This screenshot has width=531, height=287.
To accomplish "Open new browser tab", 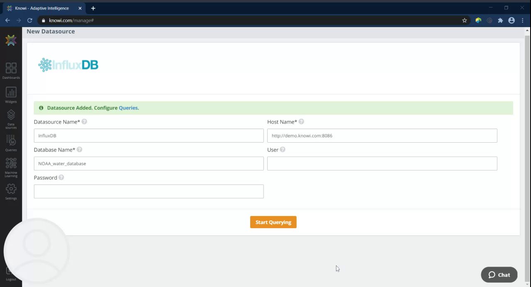I will (93, 8).
